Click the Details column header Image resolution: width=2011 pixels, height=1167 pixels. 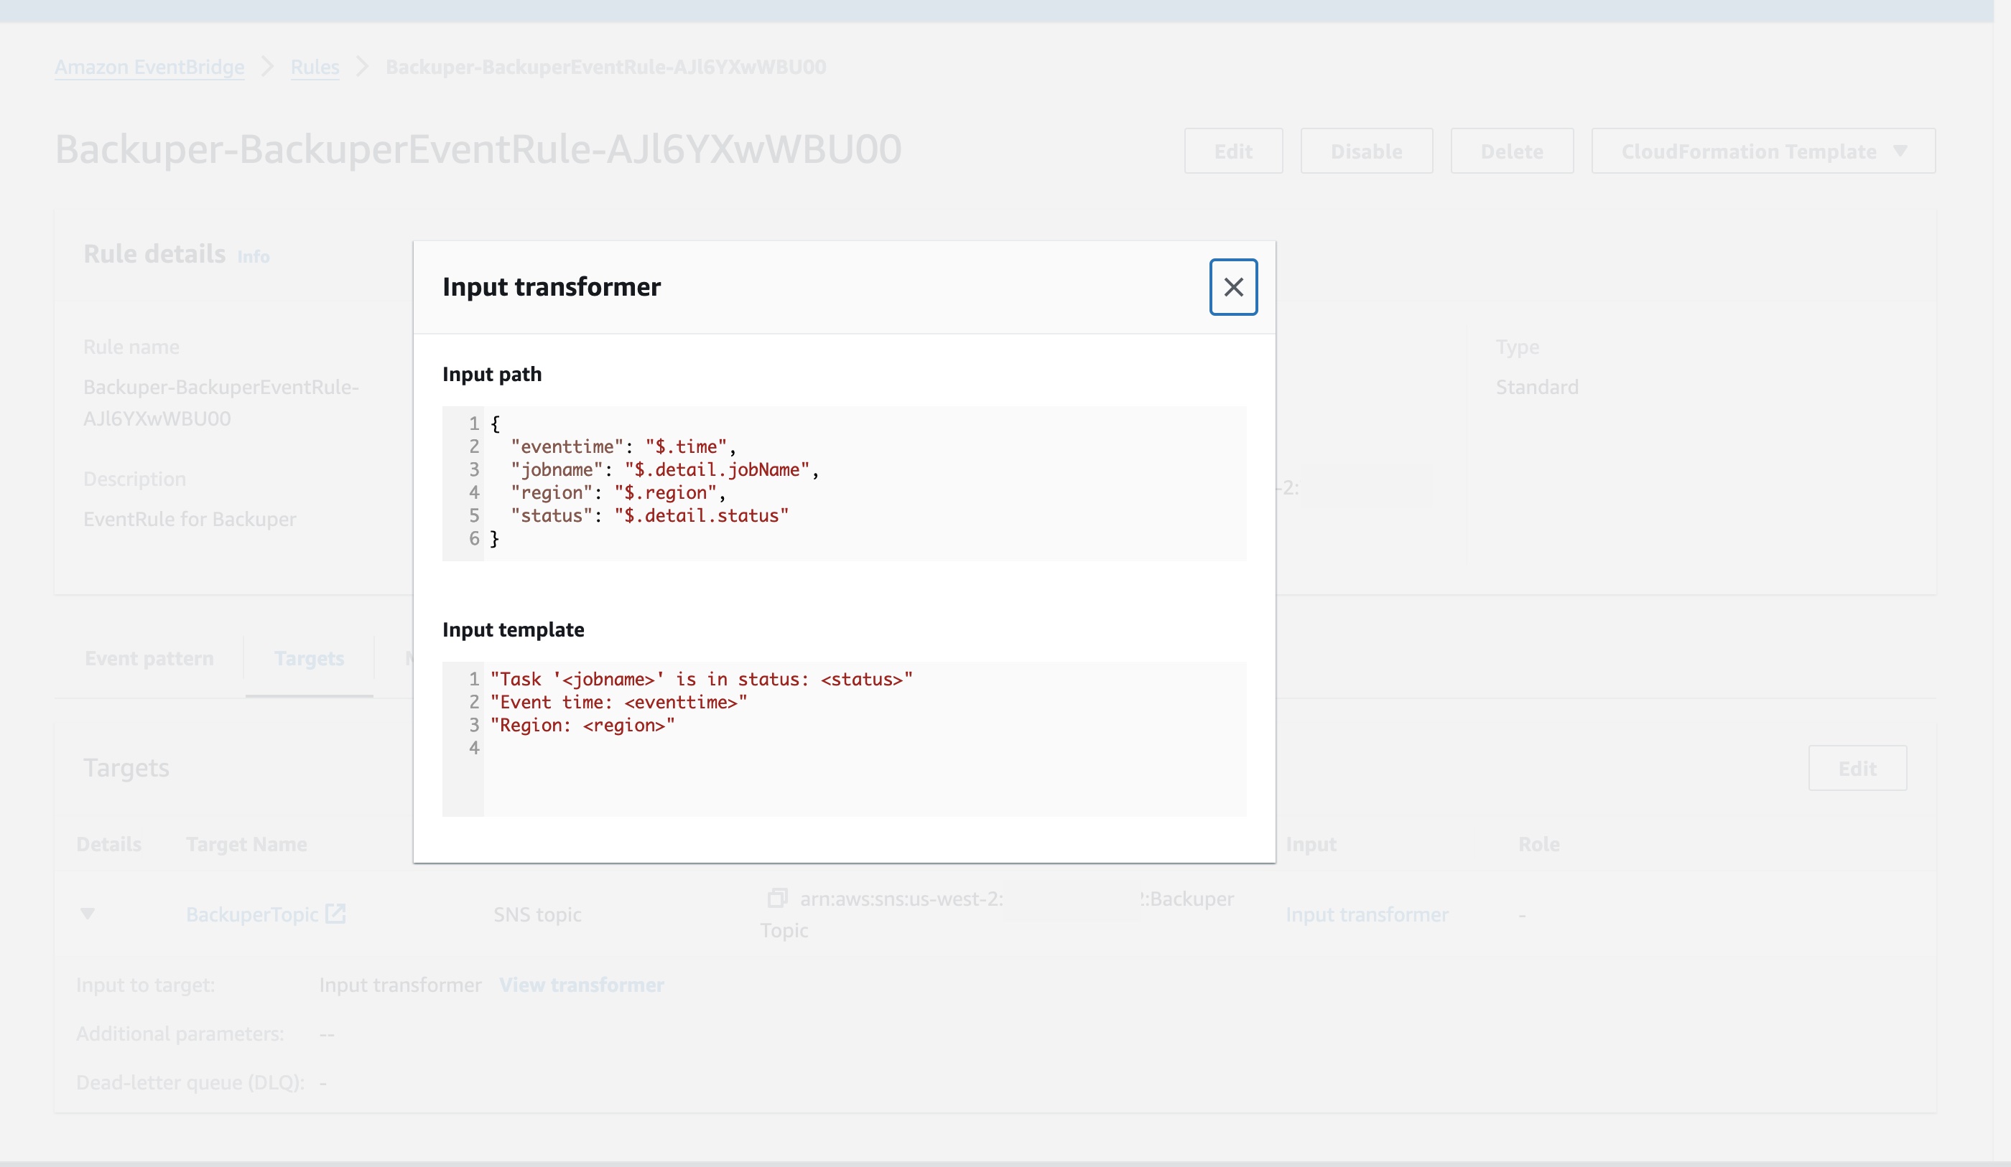108,844
